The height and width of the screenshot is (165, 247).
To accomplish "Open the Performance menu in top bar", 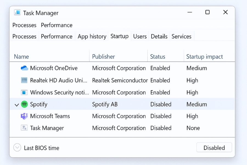I will coord(57,25).
